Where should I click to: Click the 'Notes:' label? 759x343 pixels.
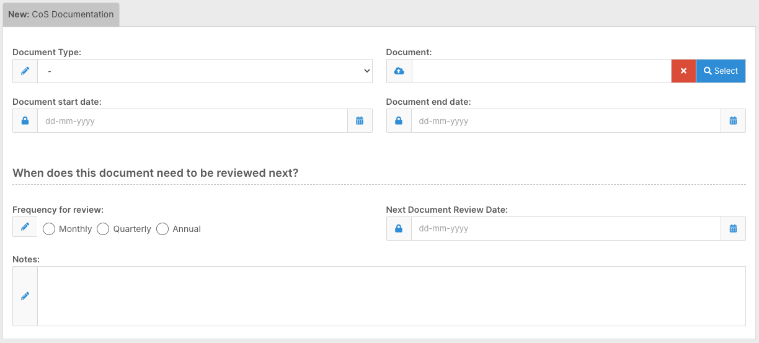26,259
